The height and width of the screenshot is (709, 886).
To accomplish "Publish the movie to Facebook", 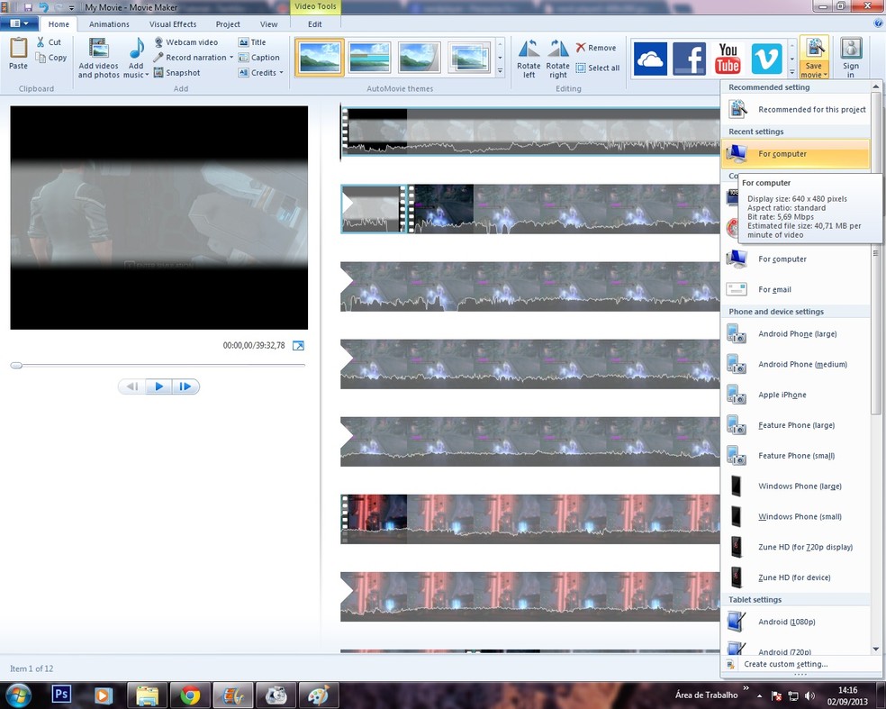I will [689, 56].
